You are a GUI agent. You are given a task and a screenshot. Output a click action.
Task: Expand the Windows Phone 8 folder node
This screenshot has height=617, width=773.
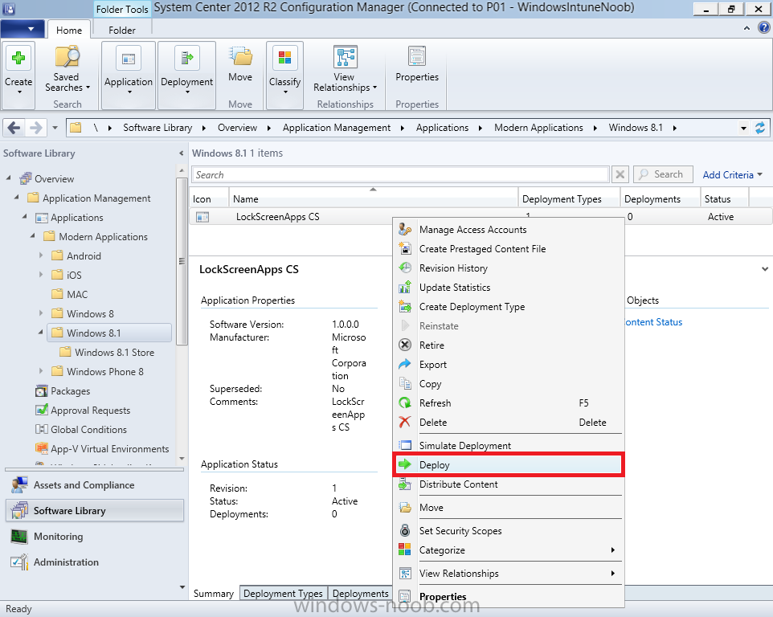(x=41, y=371)
